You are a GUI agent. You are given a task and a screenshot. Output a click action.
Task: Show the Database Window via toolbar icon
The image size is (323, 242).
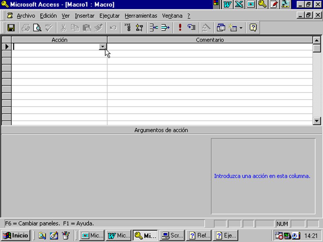click(x=221, y=28)
